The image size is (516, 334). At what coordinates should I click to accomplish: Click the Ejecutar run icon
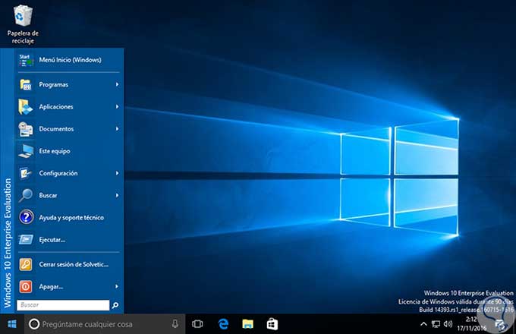coord(26,240)
